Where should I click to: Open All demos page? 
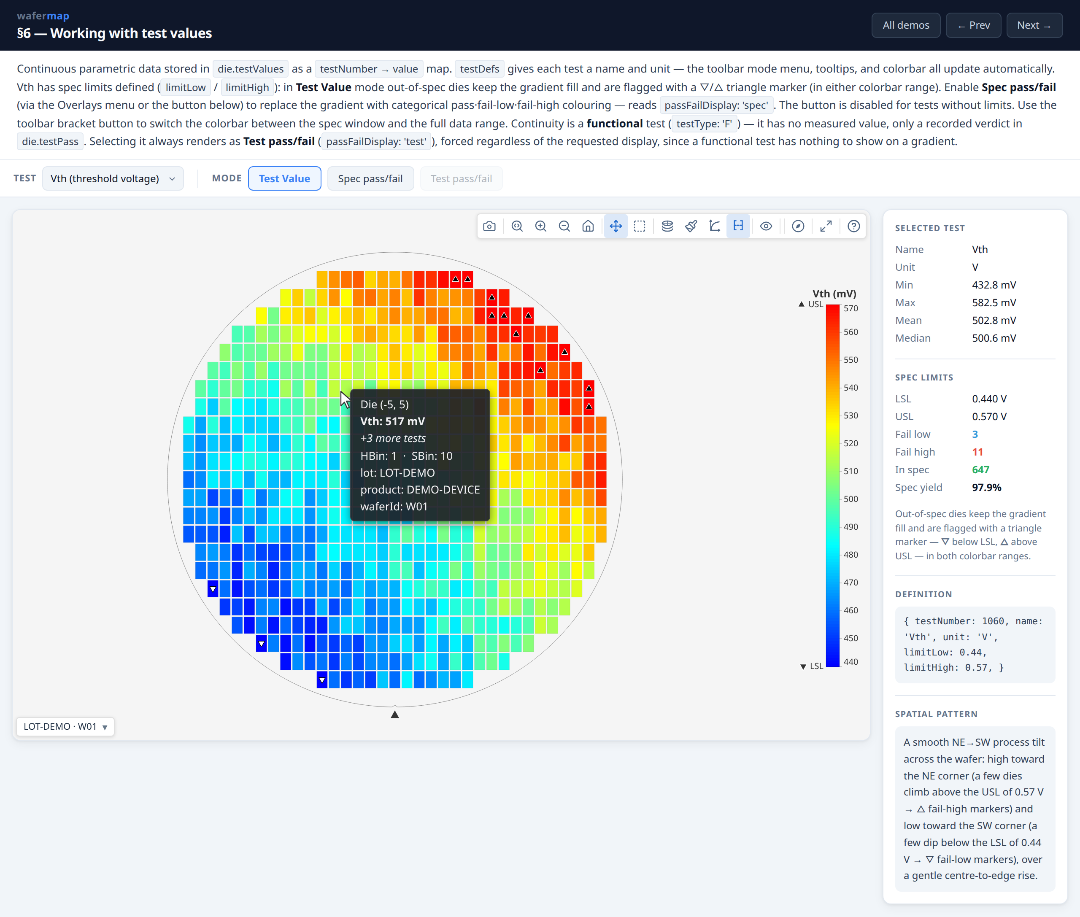(906, 25)
